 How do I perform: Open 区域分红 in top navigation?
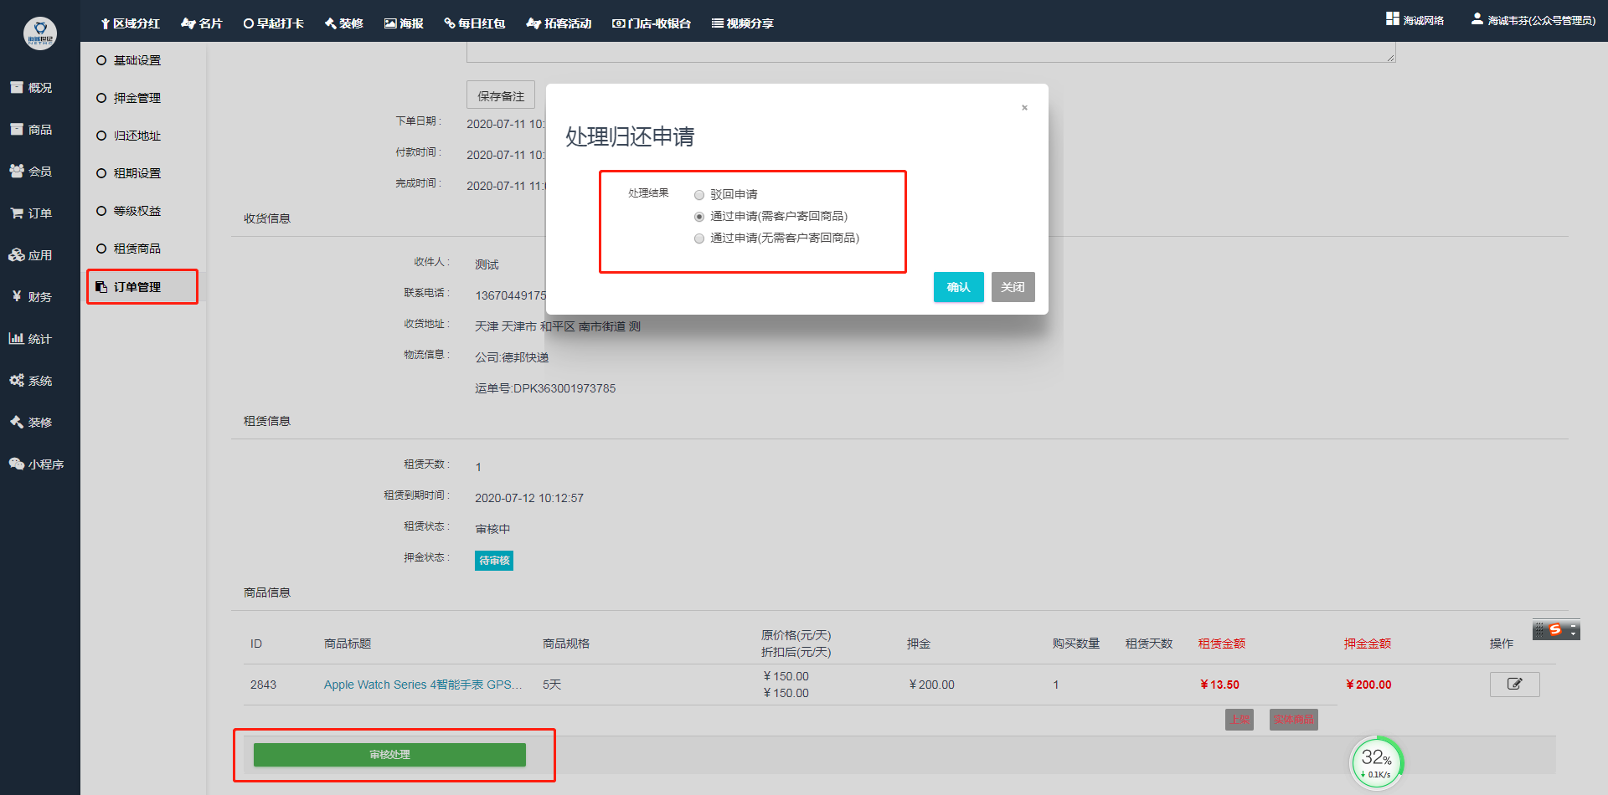click(x=130, y=23)
